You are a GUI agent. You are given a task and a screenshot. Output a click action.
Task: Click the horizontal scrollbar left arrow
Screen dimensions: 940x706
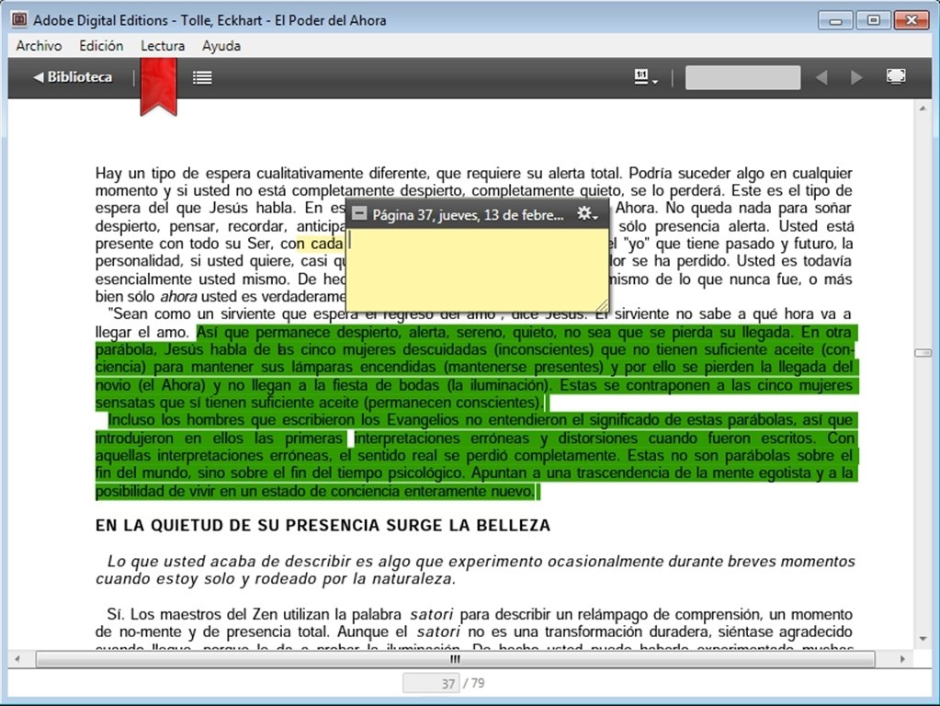click(x=17, y=659)
